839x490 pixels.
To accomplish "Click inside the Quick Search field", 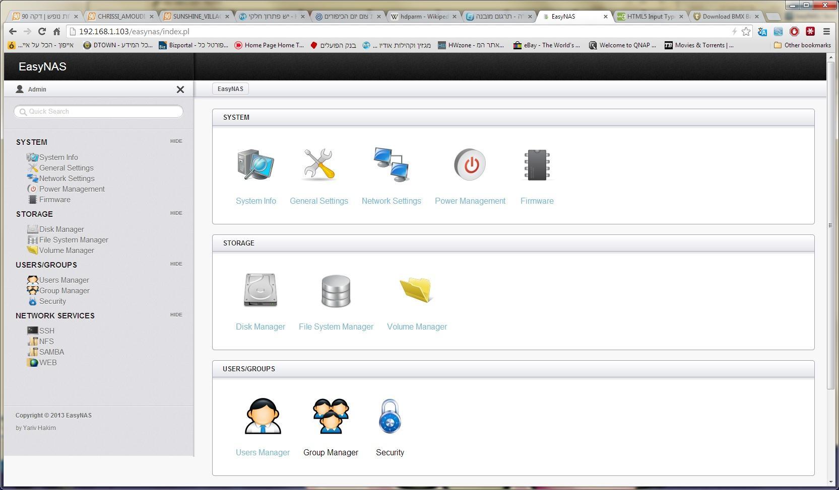I will pos(98,111).
